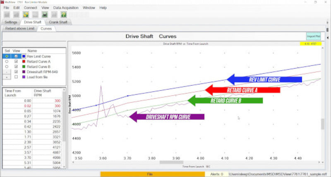This screenshot has width=331, height=177.
Task: Click the small "-" button beside Driveshaft RPM-649
Action: (x=7, y=72)
